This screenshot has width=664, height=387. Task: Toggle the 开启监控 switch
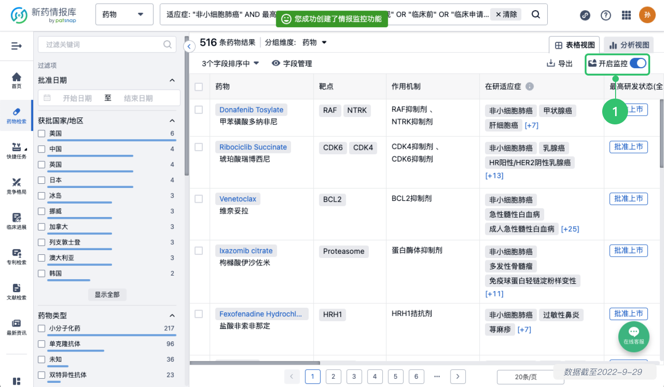tap(638, 64)
